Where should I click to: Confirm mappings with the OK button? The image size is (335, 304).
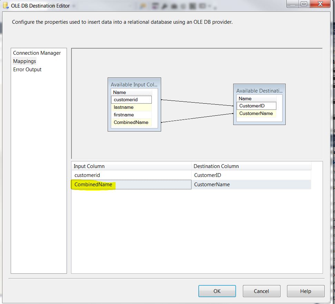(x=217, y=291)
